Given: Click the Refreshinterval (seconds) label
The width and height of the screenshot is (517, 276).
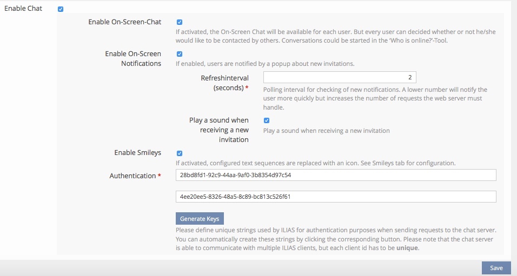Looking at the screenshot, I should pos(224,83).
